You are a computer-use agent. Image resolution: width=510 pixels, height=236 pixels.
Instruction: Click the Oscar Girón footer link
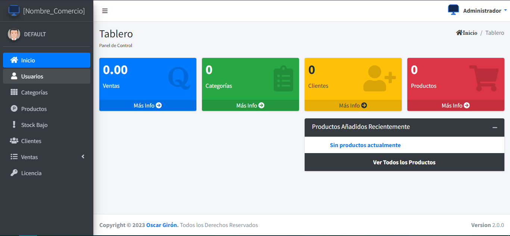[162, 225]
